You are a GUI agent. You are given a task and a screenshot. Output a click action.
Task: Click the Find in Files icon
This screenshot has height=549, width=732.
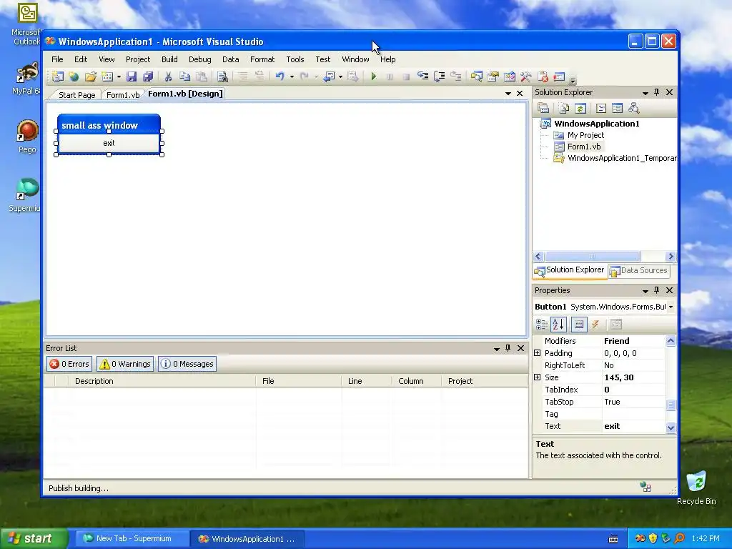tap(223, 76)
